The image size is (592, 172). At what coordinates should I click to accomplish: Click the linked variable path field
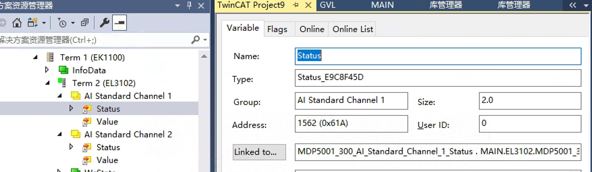tap(438, 152)
